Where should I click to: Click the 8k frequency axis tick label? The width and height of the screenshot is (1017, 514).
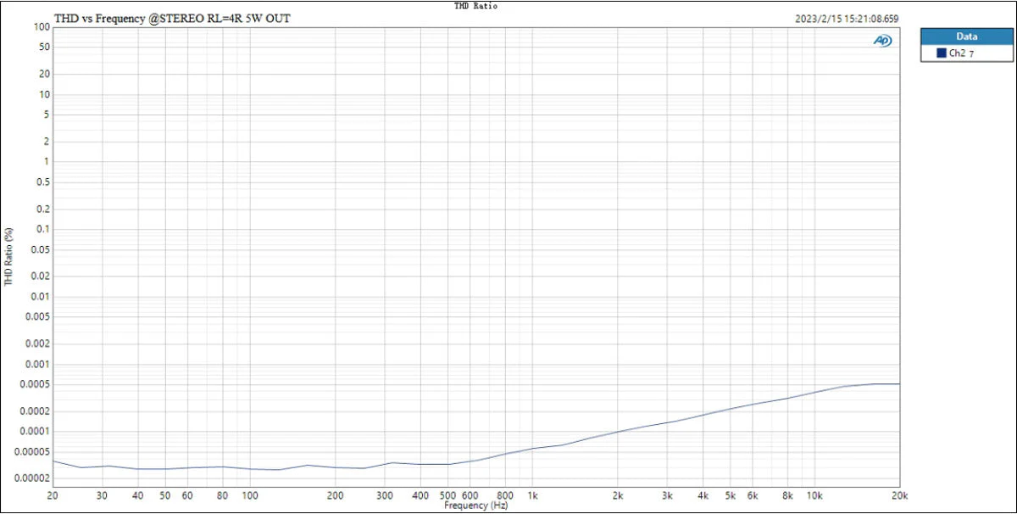pos(787,495)
